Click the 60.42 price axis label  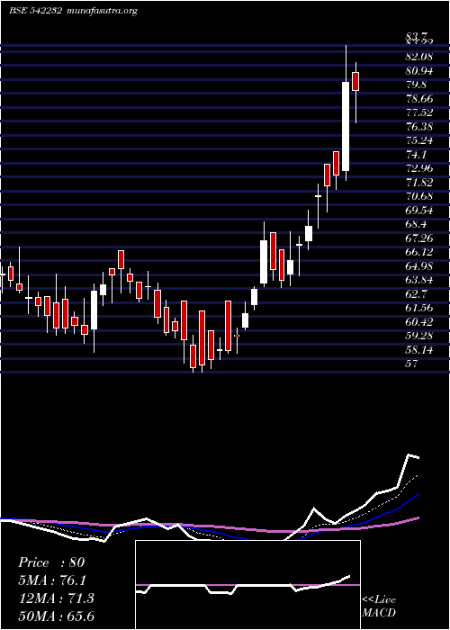click(419, 322)
